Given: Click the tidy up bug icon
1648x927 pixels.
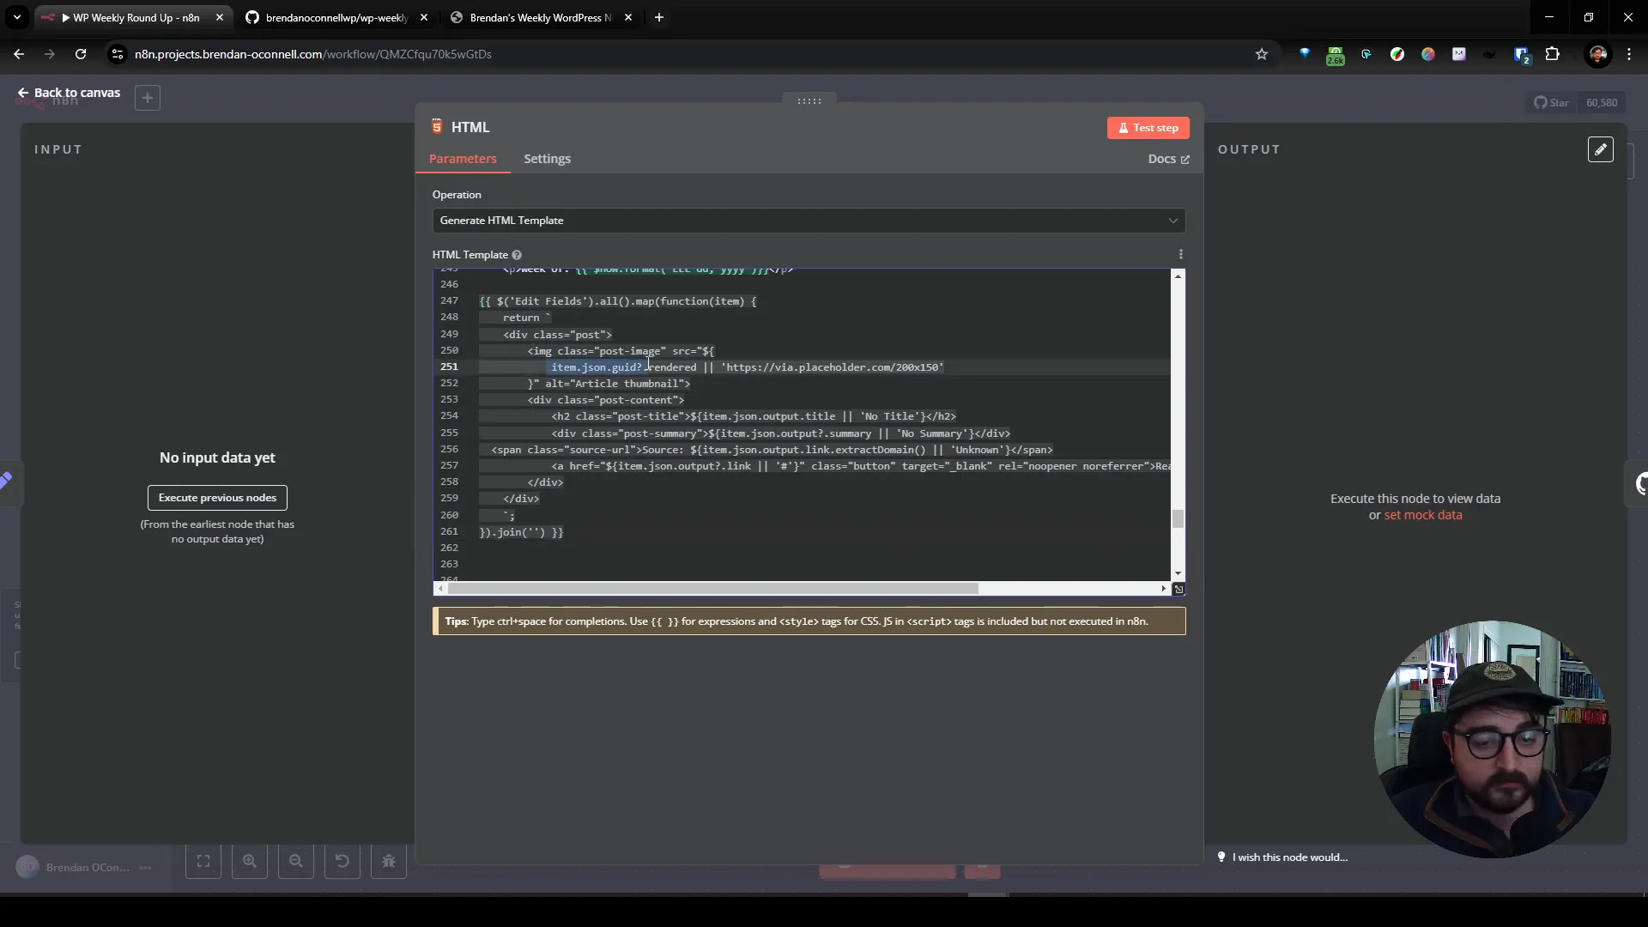Looking at the screenshot, I should [389, 862].
